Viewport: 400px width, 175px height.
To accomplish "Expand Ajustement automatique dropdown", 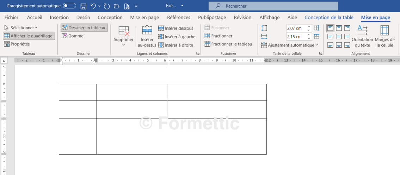I will click(x=290, y=45).
